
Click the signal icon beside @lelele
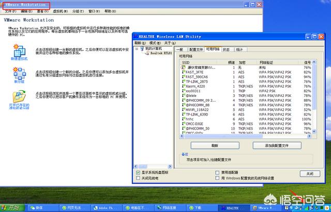[x=184, y=95]
